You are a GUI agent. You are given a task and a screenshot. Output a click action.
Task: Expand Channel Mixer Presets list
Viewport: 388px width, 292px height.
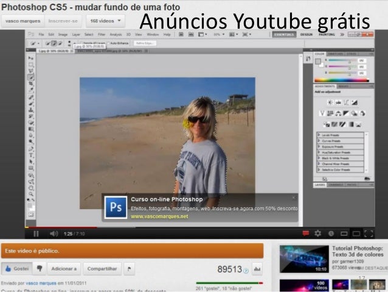point(319,164)
